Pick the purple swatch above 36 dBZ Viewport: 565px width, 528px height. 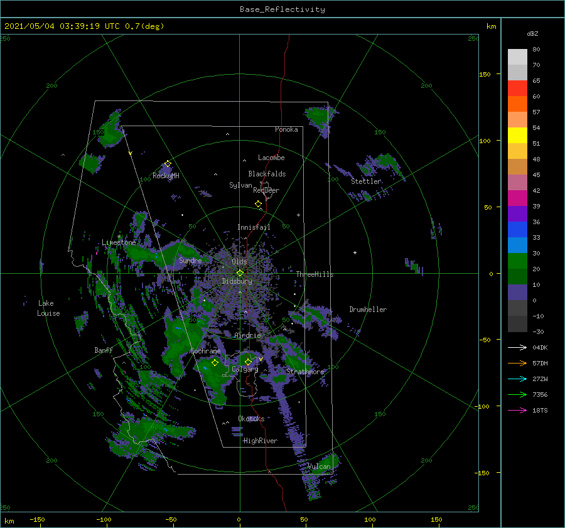click(x=517, y=213)
